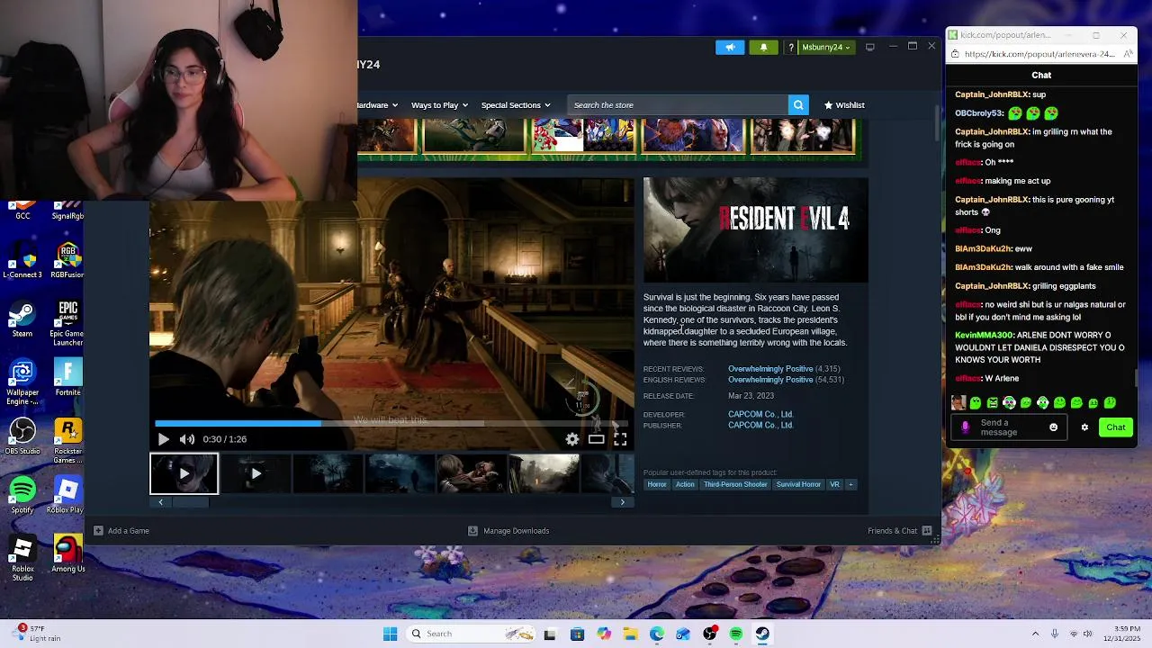
Task: Open the Windows Start menu
Action: 390,634
